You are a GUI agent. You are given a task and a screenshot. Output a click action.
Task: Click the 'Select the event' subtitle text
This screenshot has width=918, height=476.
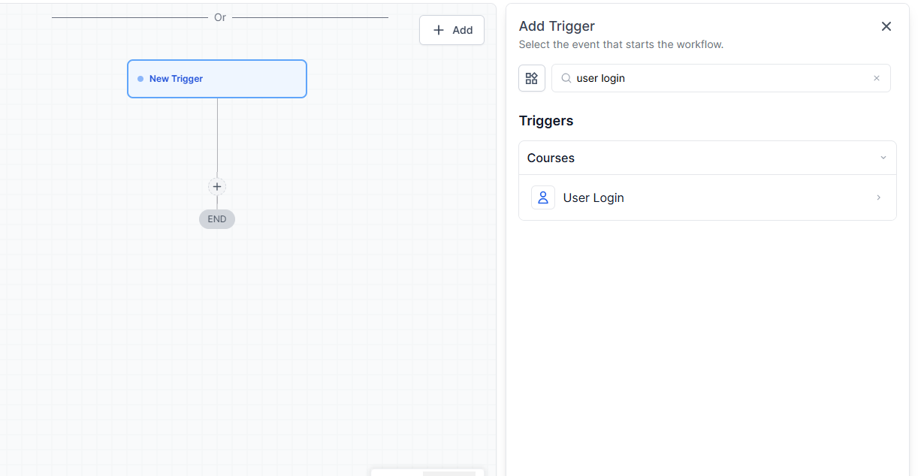(x=621, y=44)
